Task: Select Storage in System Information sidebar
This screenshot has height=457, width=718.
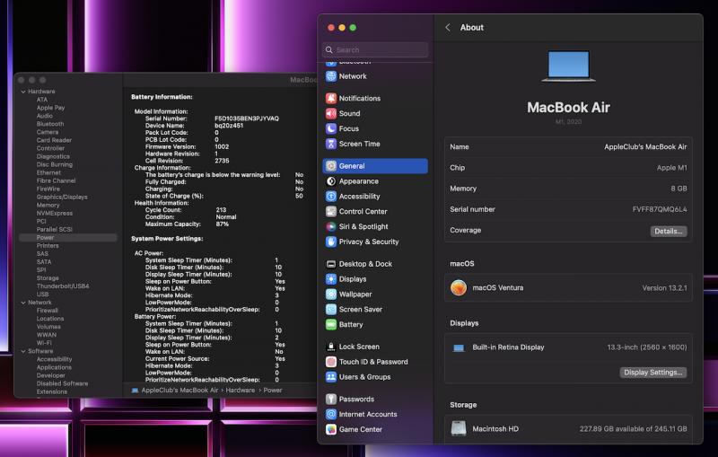Action: [x=48, y=278]
